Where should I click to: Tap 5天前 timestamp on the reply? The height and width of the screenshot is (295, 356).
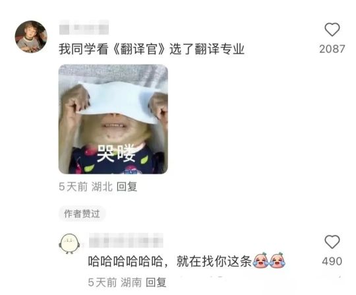[102, 282]
